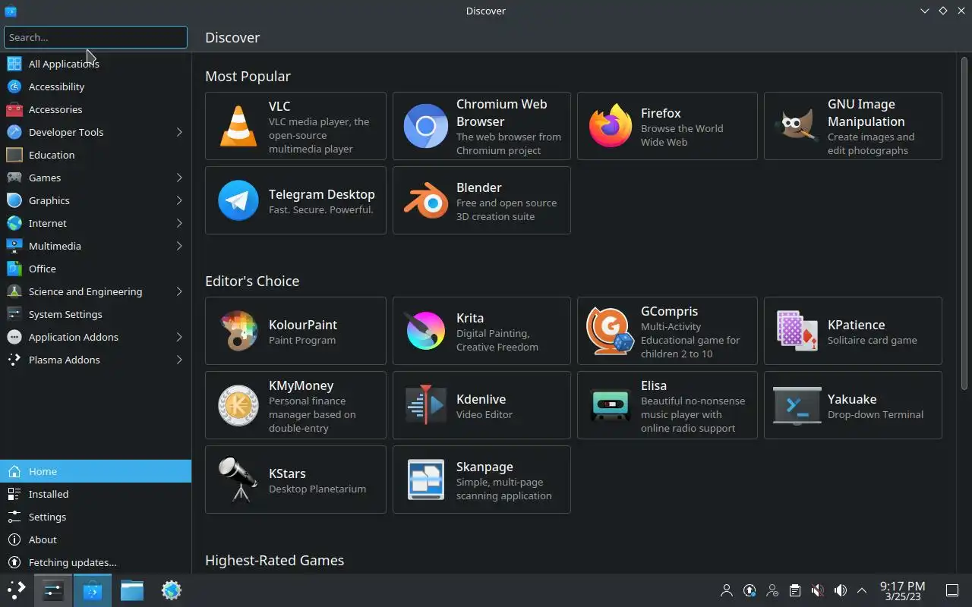This screenshot has height=607, width=972.
Task: Open the GNU Image Manipulation icon
Action: [x=797, y=126]
